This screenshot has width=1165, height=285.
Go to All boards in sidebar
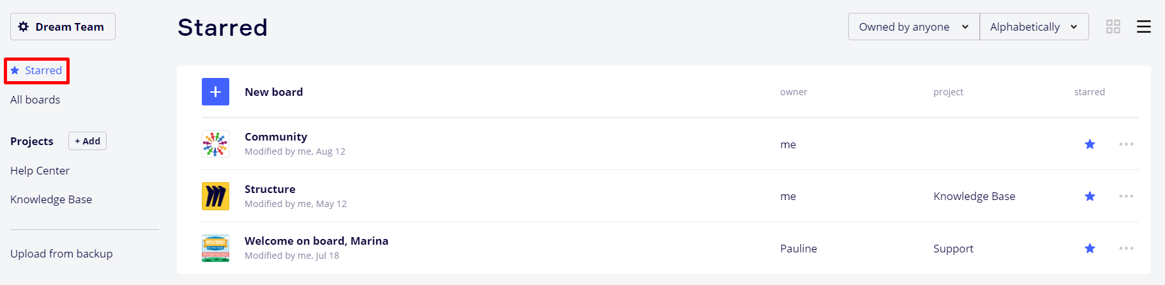click(35, 100)
